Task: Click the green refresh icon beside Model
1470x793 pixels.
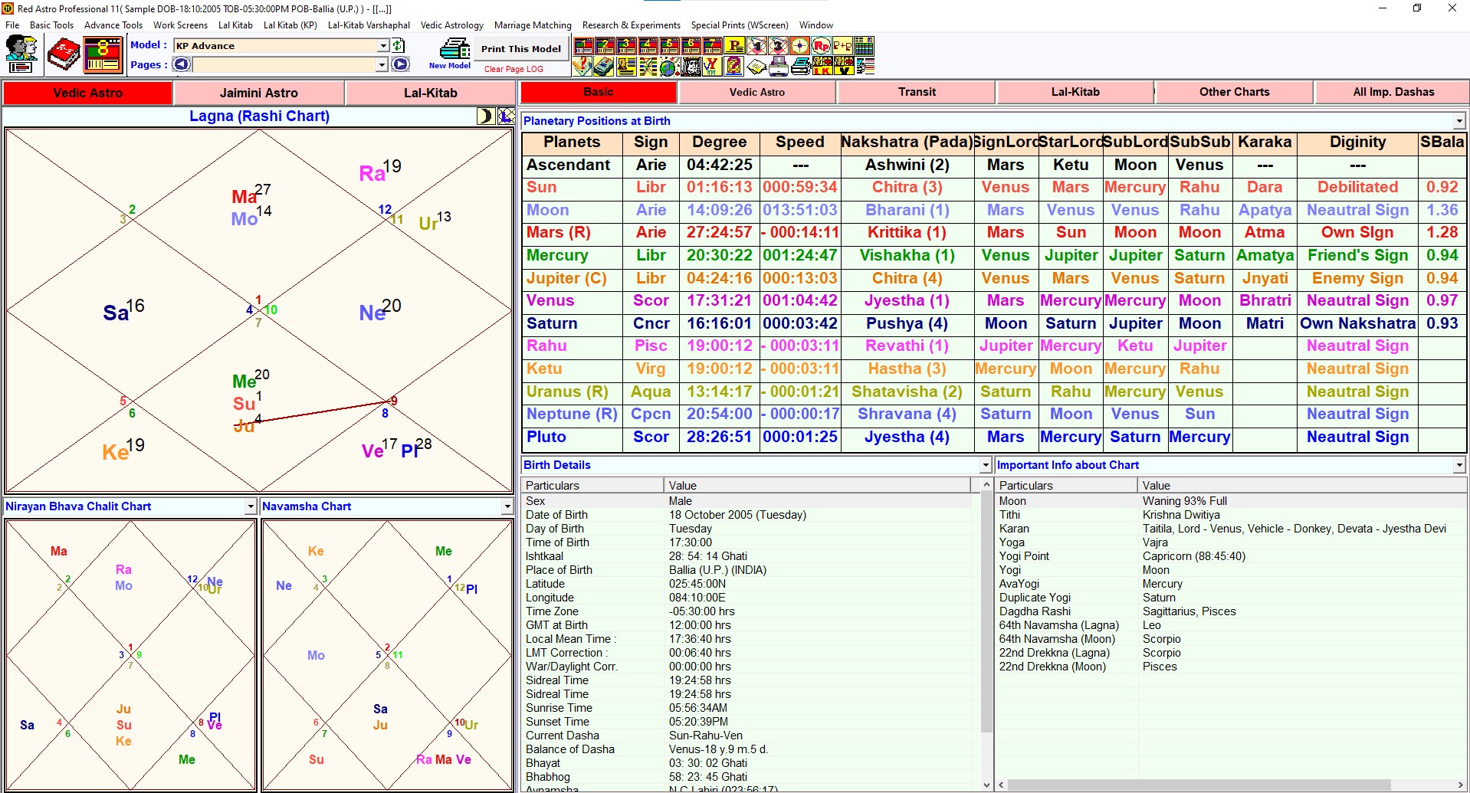Action: 399,46
